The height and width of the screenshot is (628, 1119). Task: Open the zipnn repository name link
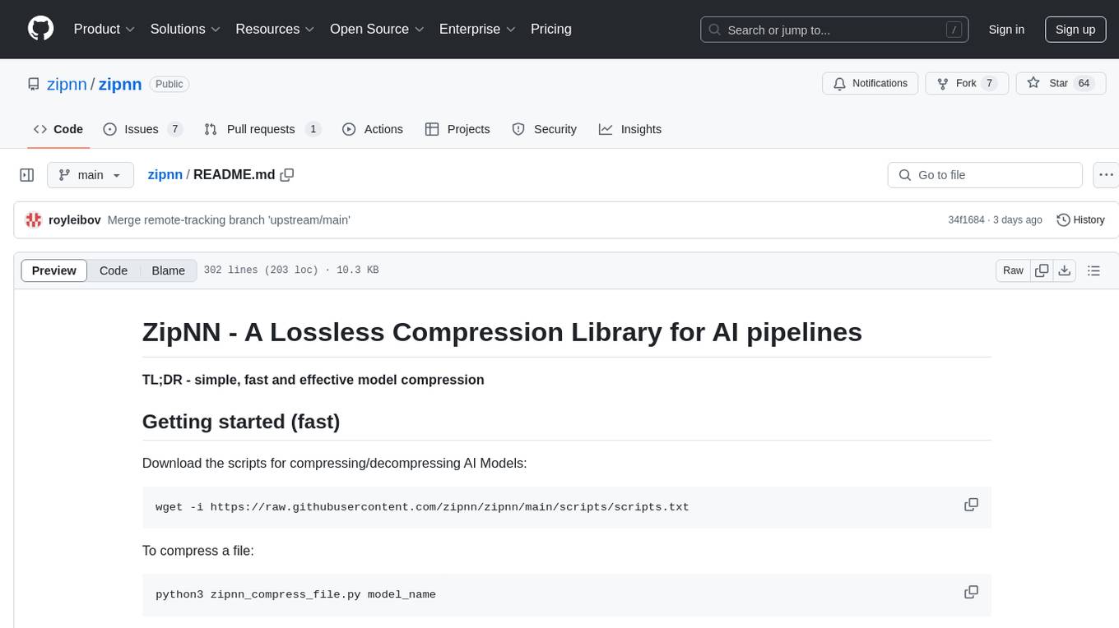[120, 84]
